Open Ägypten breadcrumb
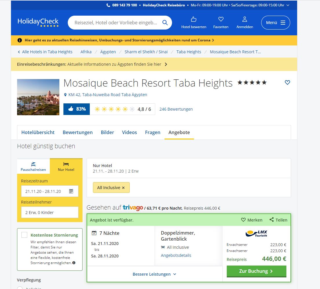The height and width of the screenshot is (289, 320). (108, 52)
